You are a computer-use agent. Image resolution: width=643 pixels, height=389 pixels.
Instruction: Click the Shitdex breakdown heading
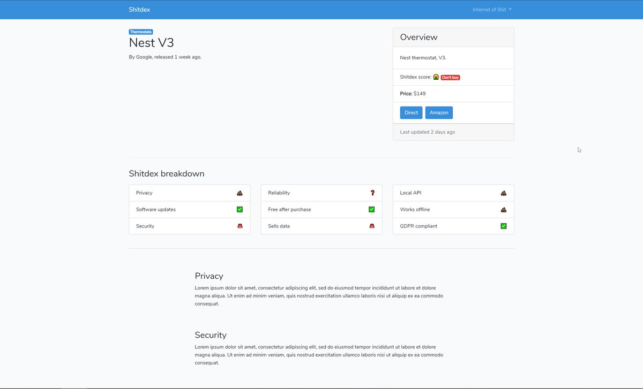click(x=166, y=174)
